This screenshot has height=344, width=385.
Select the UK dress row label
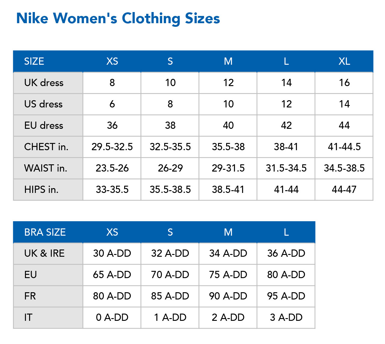(44, 83)
